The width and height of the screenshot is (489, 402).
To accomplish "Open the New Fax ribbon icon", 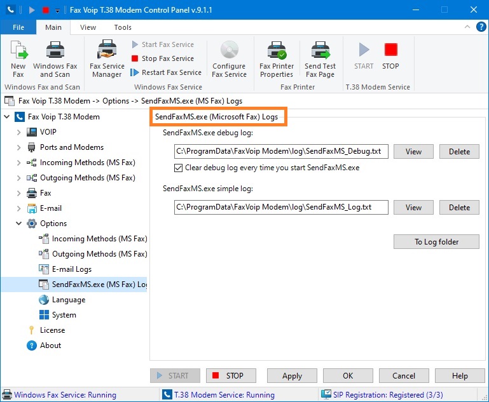I will [x=18, y=59].
